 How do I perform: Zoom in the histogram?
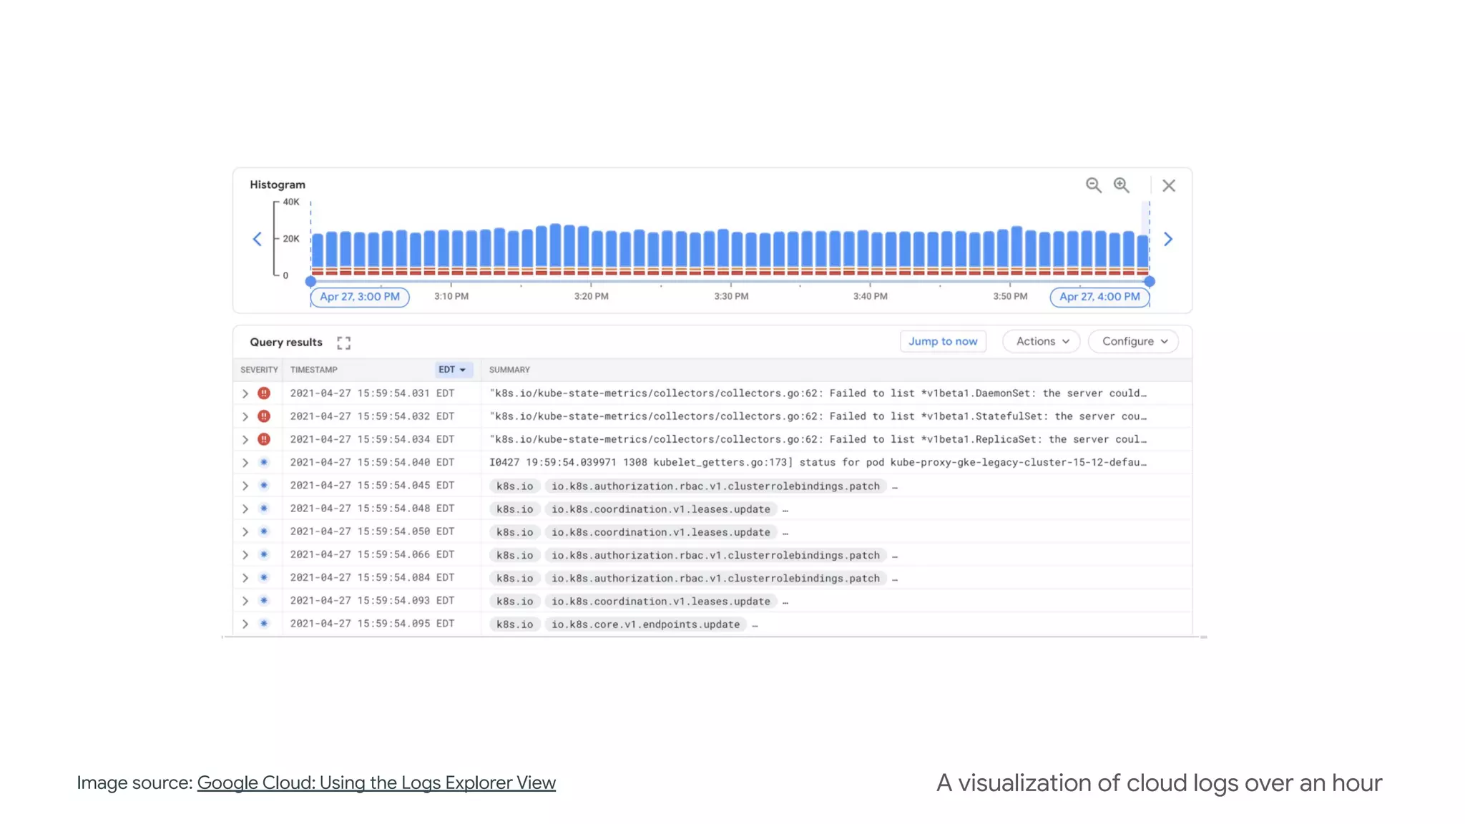click(x=1122, y=185)
